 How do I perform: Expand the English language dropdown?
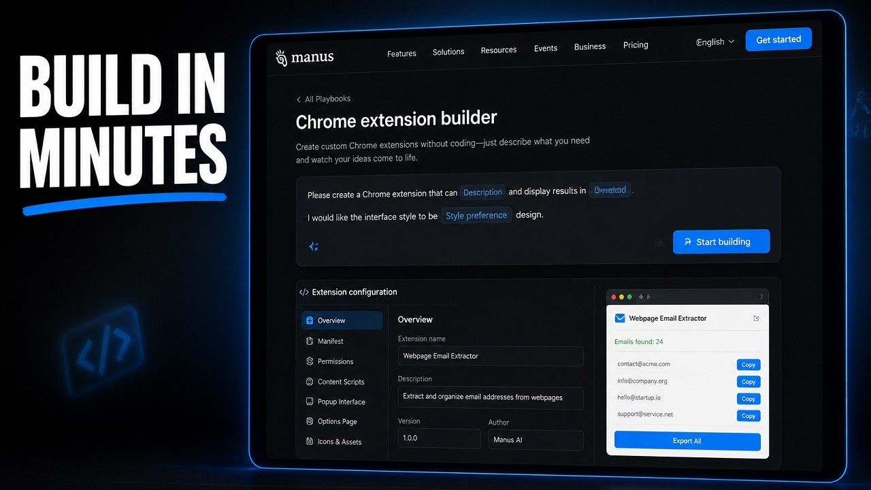[715, 42]
